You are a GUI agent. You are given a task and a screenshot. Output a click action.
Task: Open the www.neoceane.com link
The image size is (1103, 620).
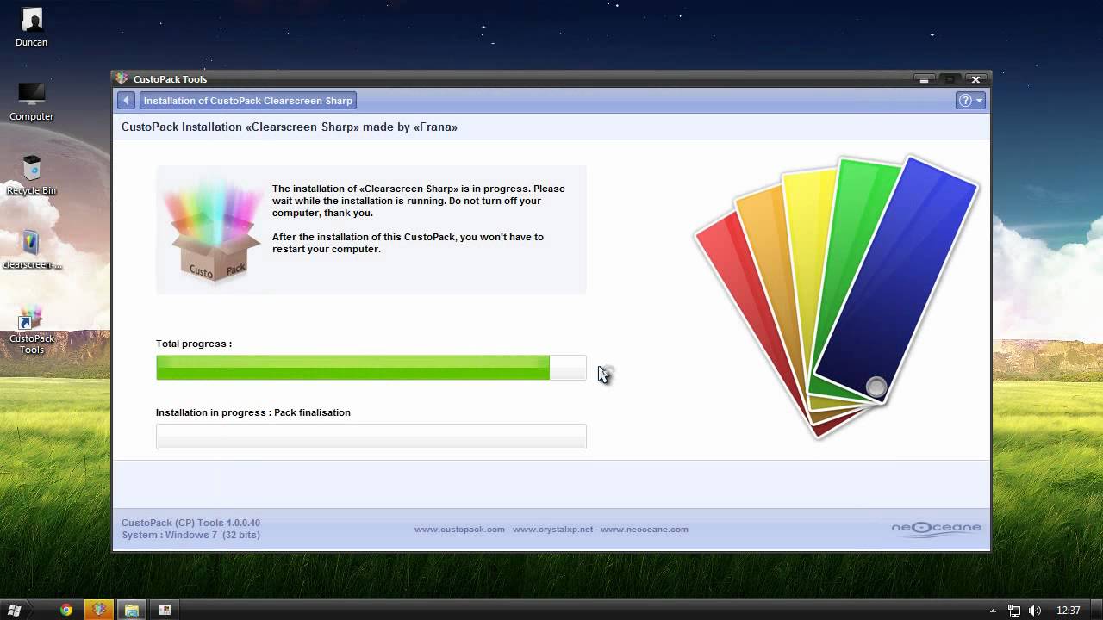click(x=645, y=530)
